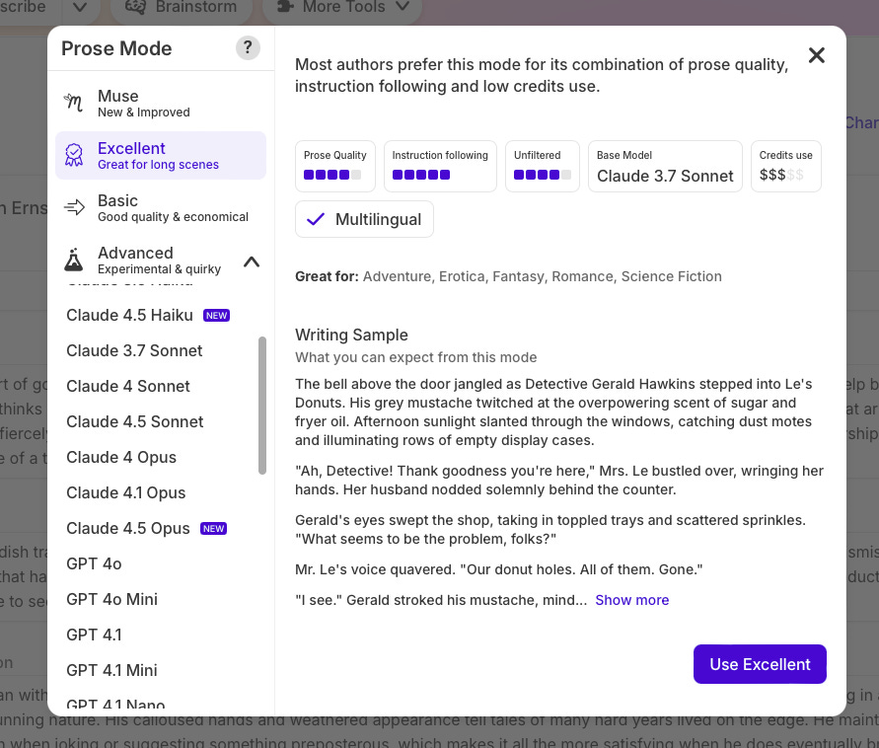Expand writing sample with Show more
Screen dimensions: 879x748
click(631, 600)
